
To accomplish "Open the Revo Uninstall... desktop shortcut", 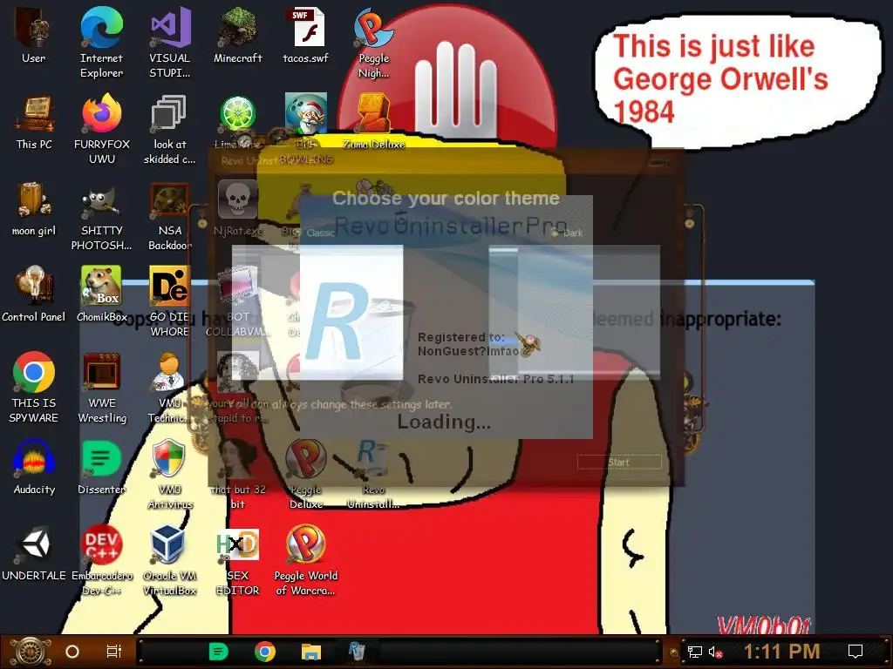I will [373, 475].
